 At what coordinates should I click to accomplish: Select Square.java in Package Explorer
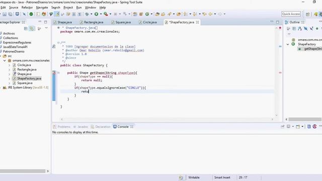pyautogui.click(x=25, y=83)
